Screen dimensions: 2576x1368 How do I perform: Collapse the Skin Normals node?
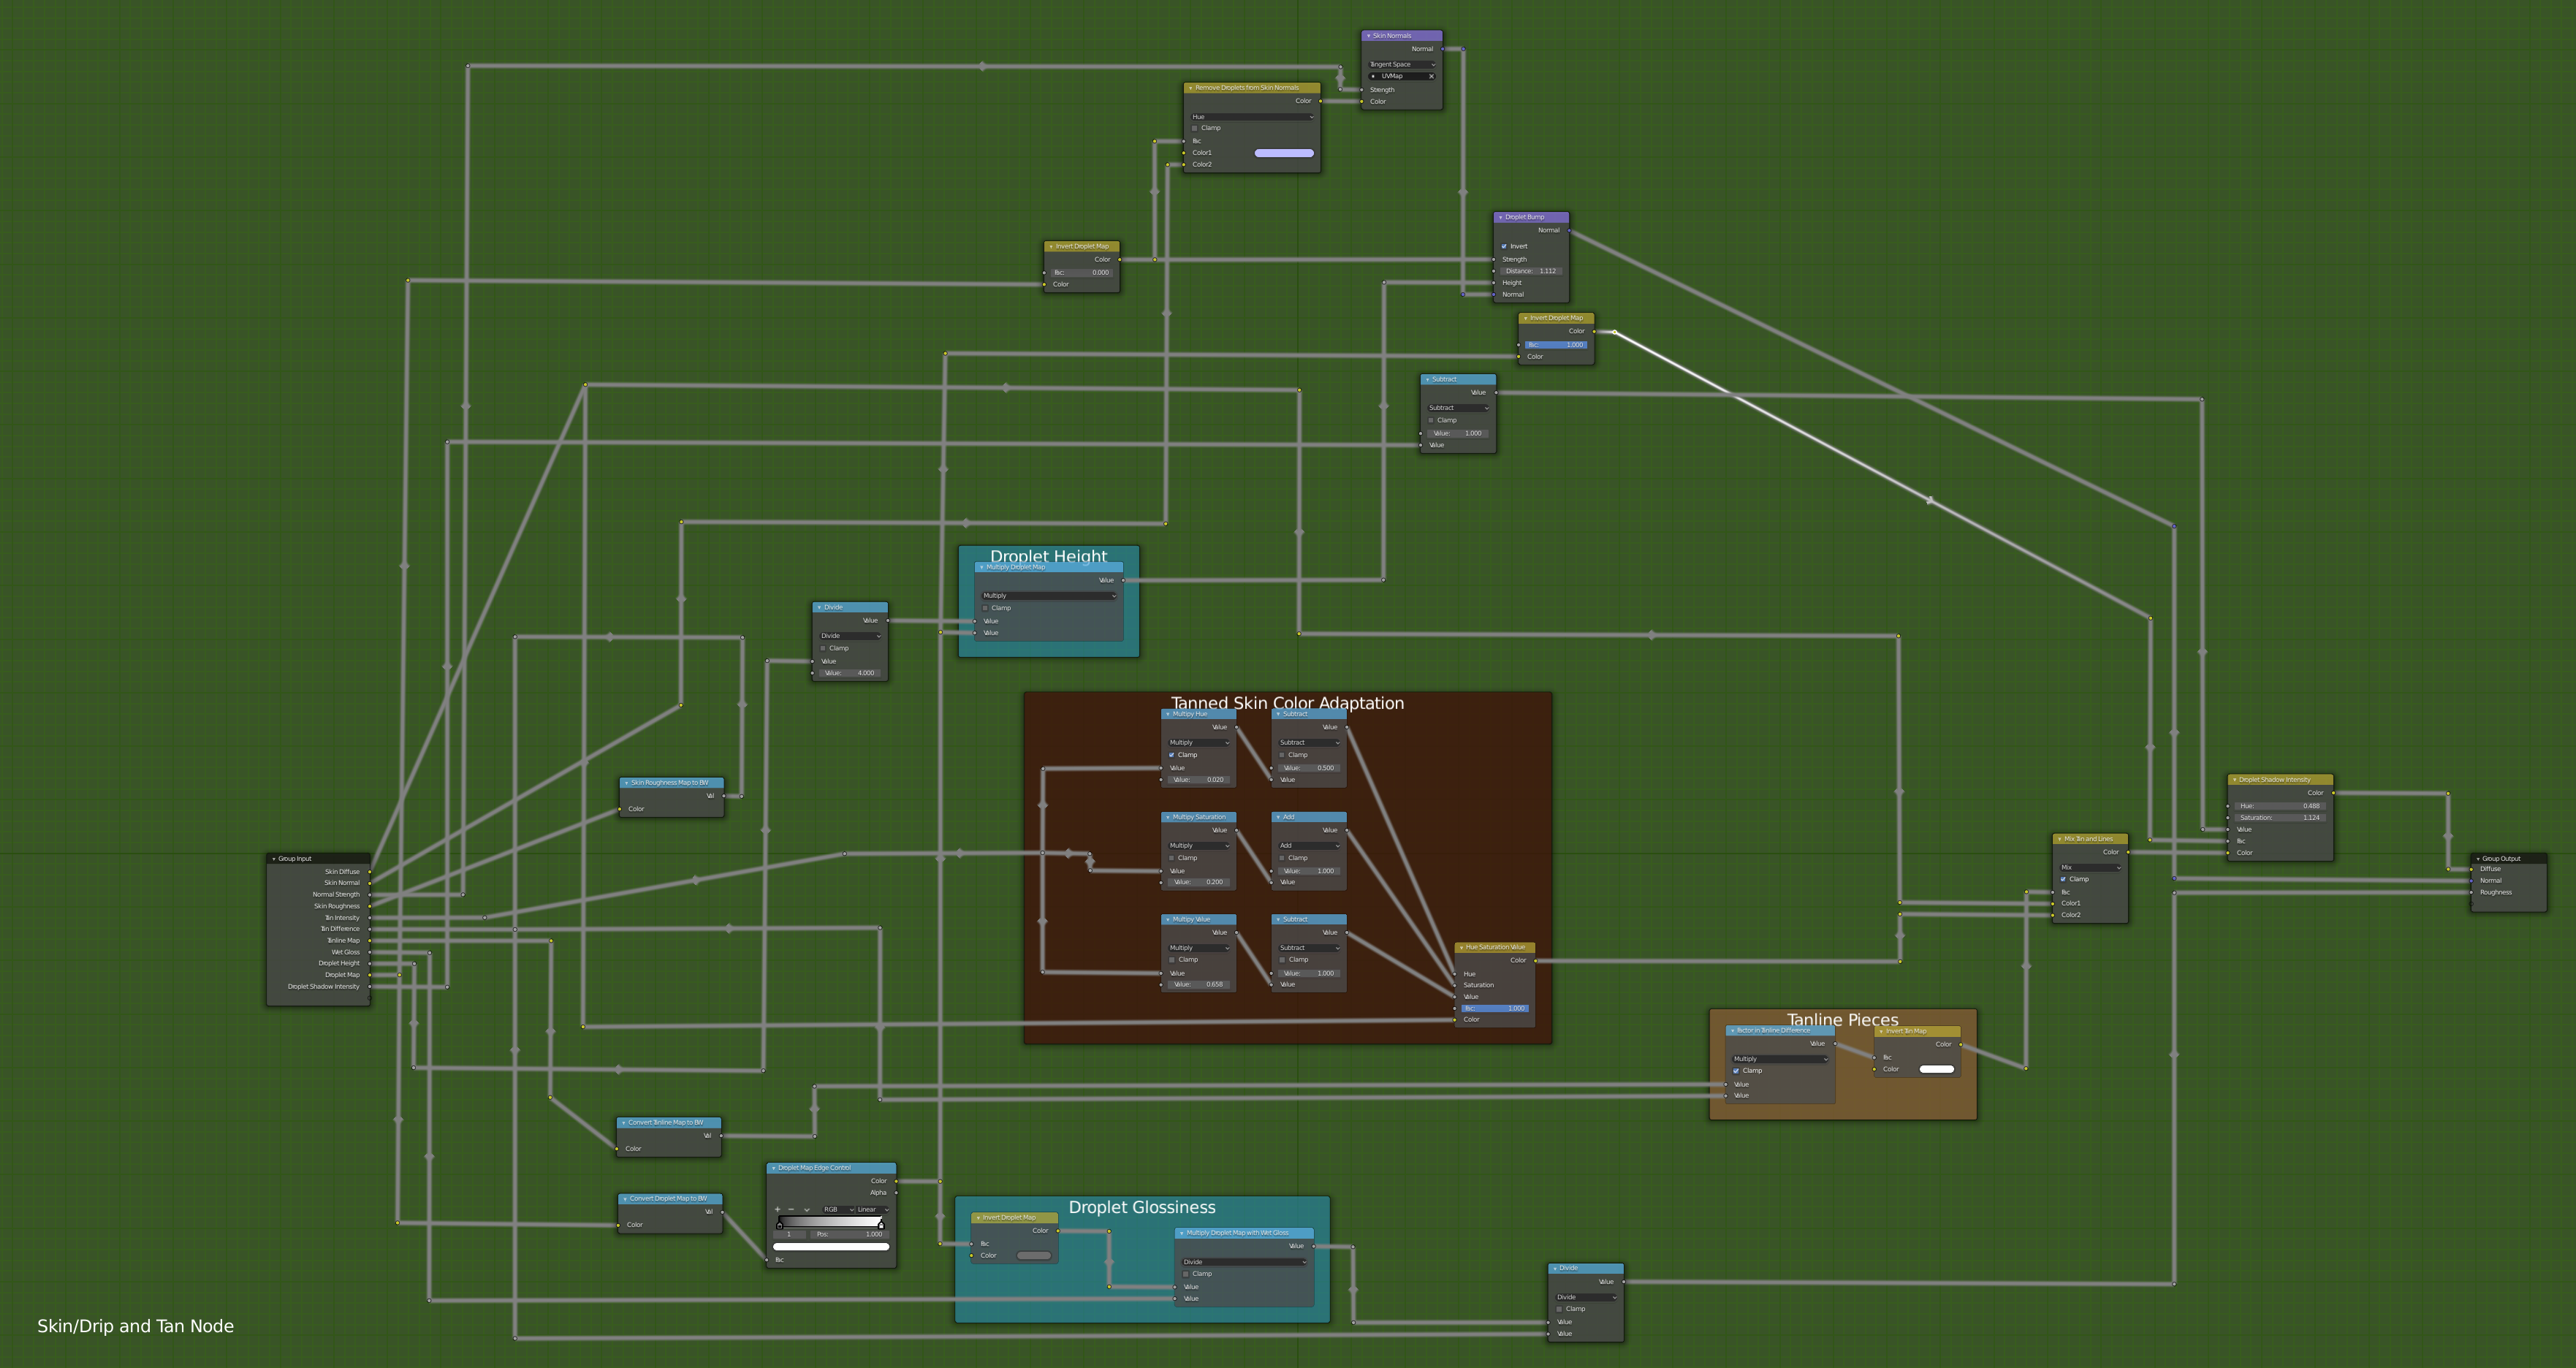[1368, 36]
